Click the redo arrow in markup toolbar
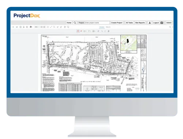Viewport: 183px width, 139px height. (105, 31)
